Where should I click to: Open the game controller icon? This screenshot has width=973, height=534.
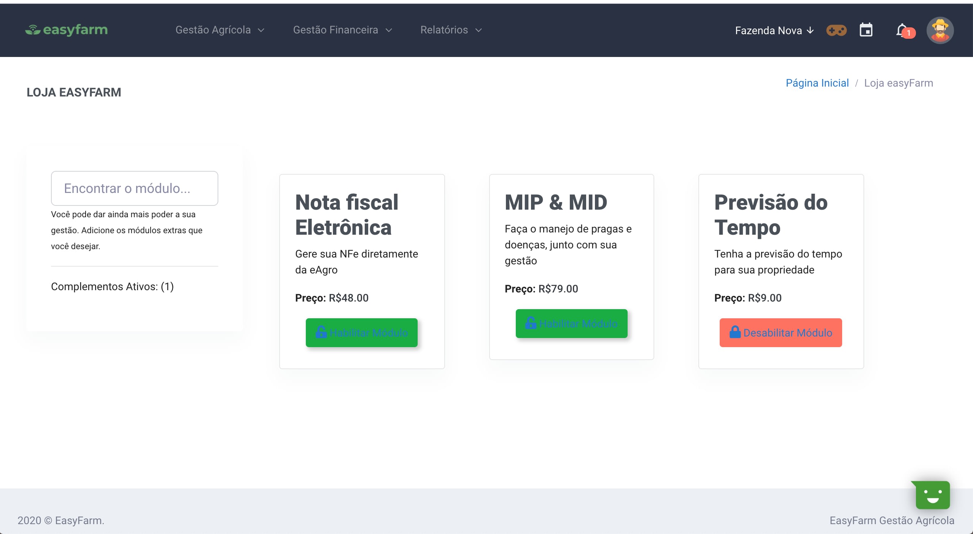(x=836, y=30)
